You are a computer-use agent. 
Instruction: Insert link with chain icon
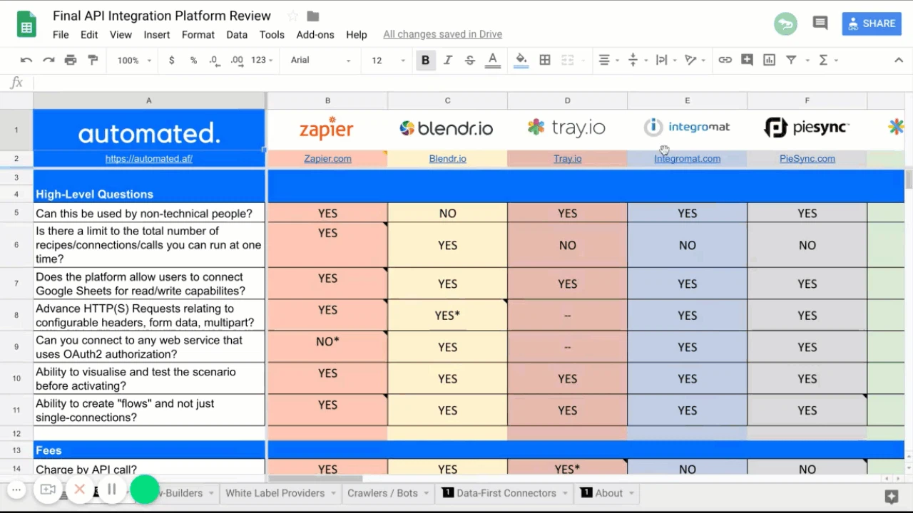725,61
